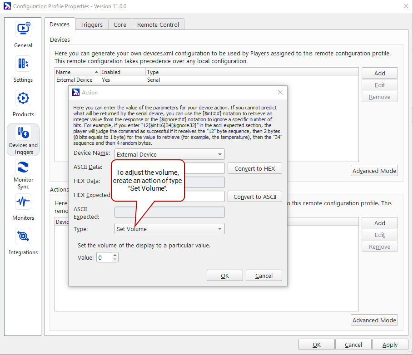This screenshot has height=355, width=413.
Task: Open the General section icon
Action: coord(23,30)
